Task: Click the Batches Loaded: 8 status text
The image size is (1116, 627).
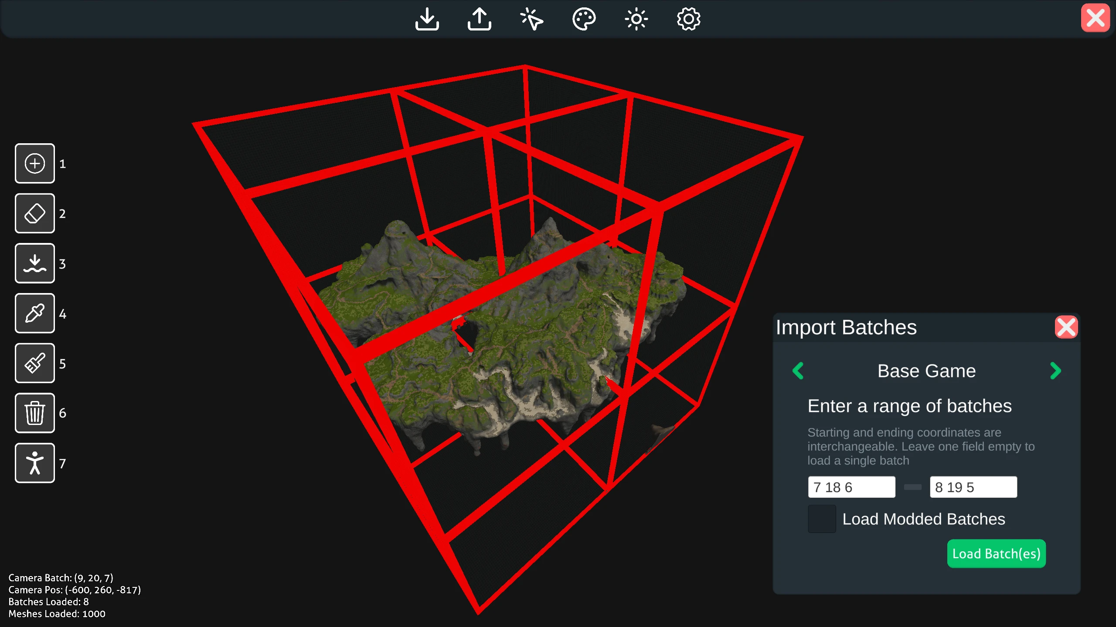Action: tap(48, 602)
